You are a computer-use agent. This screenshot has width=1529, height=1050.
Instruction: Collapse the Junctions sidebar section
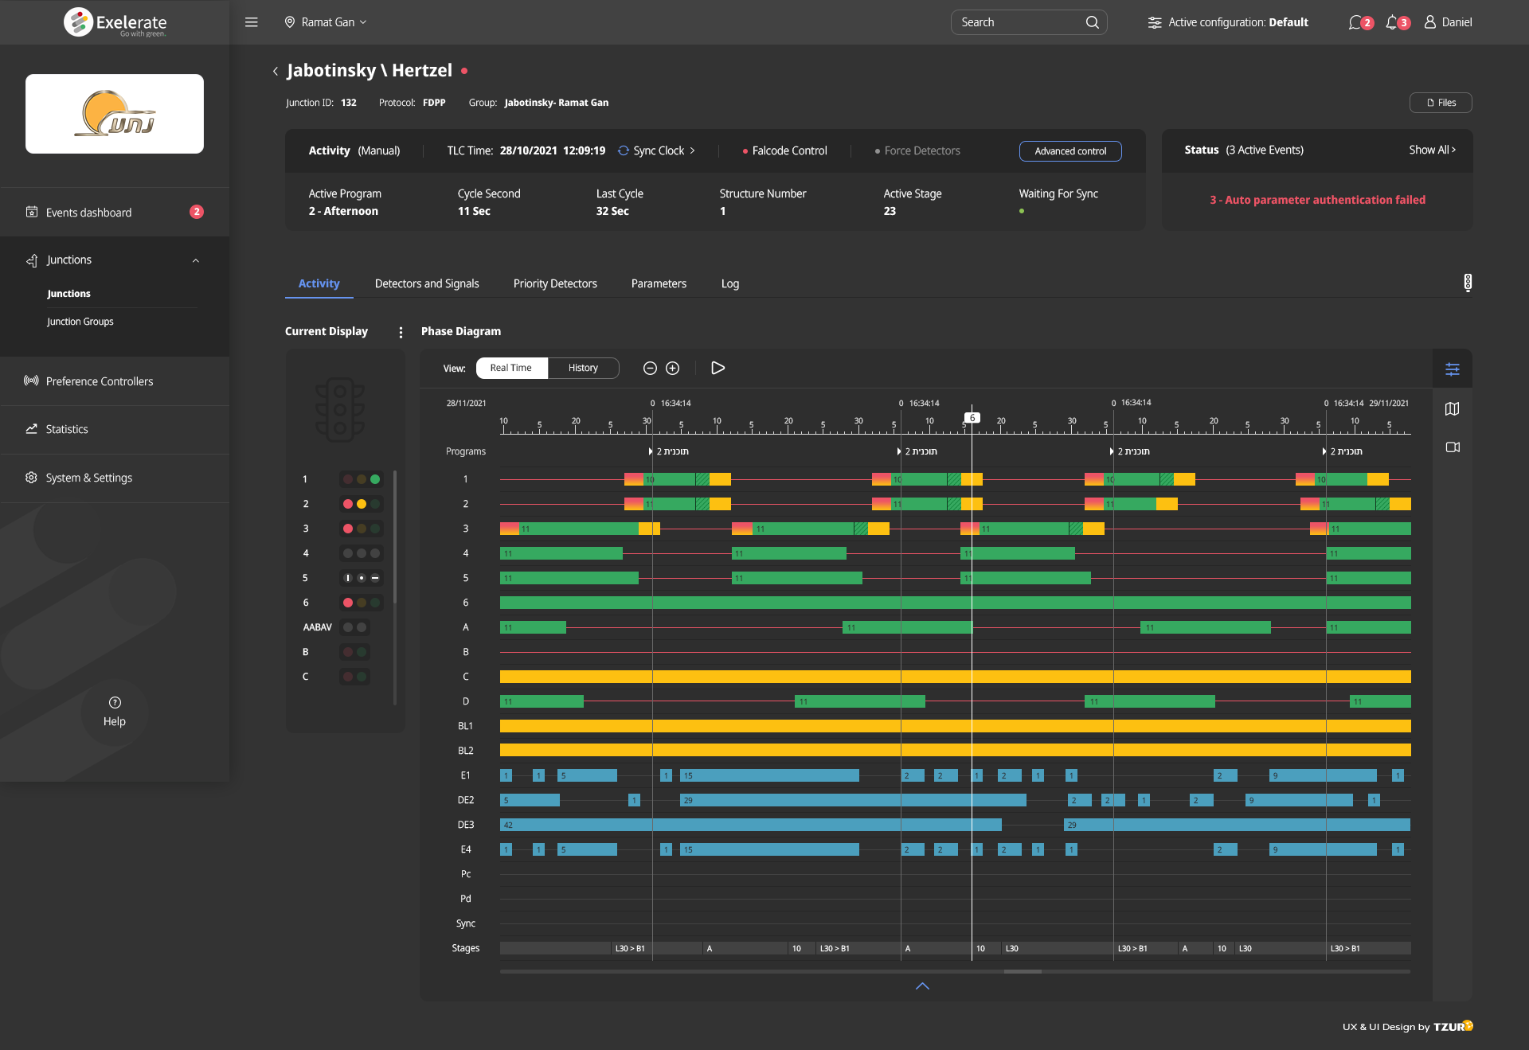click(x=195, y=260)
